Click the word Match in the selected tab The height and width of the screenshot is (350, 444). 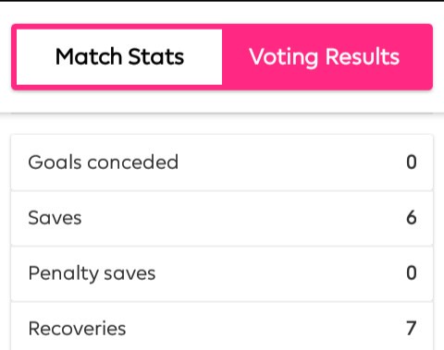click(89, 56)
